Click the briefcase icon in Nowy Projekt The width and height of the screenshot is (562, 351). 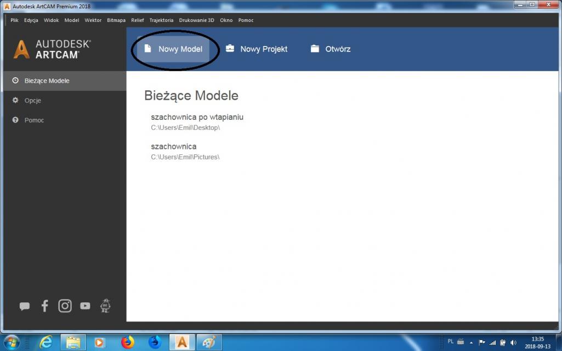tap(230, 48)
